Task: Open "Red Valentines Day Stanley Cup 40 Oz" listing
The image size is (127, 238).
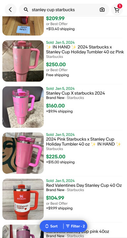Action: [x=84, y=185]
